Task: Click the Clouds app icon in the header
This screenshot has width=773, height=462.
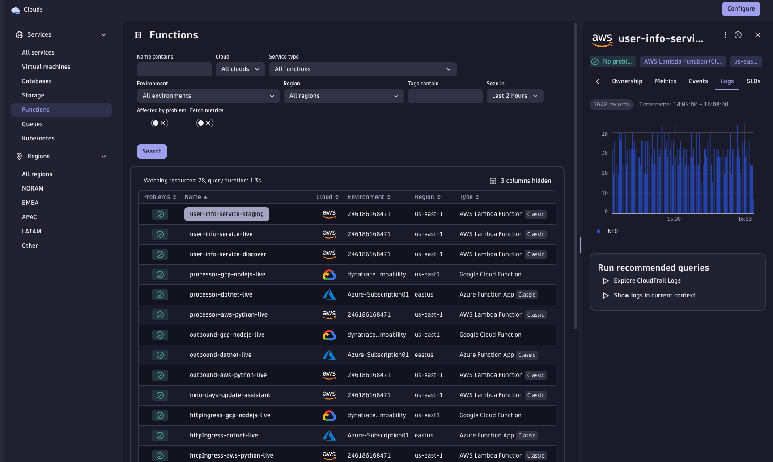Action: (x=16, y=9)
